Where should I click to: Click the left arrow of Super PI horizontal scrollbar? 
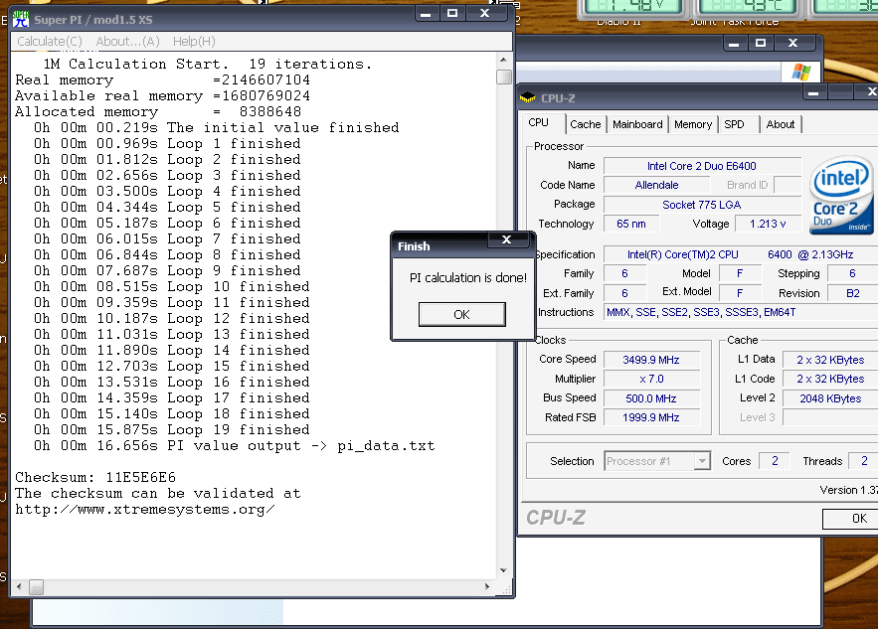point(20,586)
